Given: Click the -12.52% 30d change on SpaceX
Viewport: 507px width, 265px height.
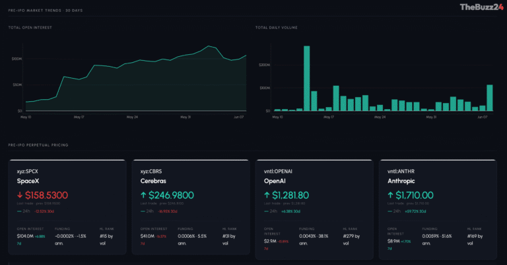Looking at the screenshot, I should pyautogui.click(x=44, y=211).
